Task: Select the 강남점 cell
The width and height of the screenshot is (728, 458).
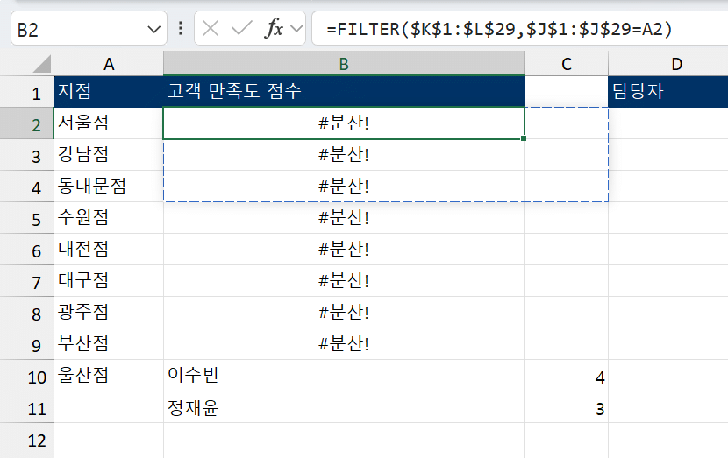Action: 109,155
